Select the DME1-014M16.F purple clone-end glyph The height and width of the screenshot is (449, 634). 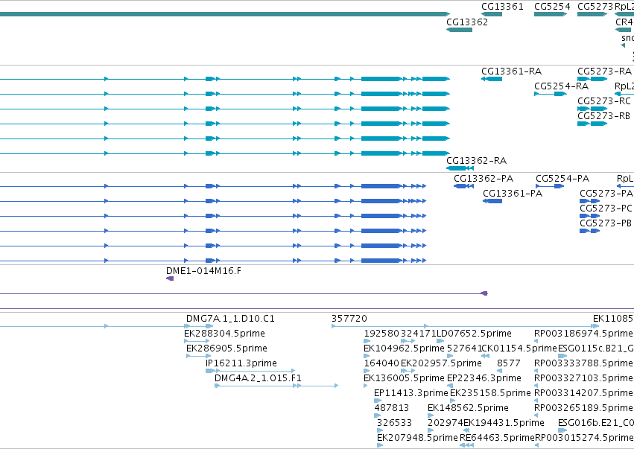tap(170, 278)
